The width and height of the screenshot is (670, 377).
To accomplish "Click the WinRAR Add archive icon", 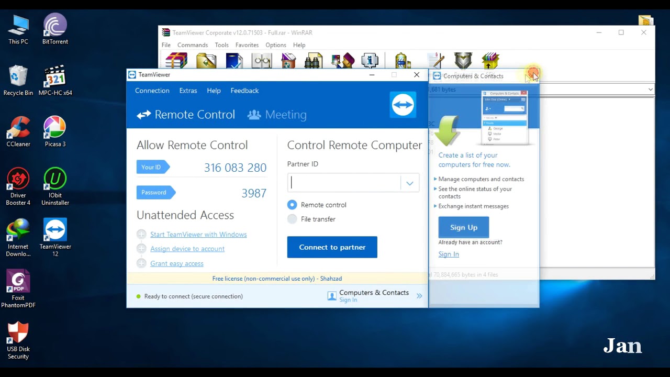I will [x=176, y=60].
